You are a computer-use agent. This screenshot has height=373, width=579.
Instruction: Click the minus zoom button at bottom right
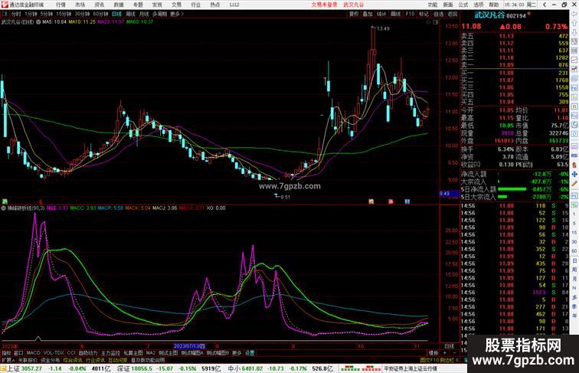[454, 353]
